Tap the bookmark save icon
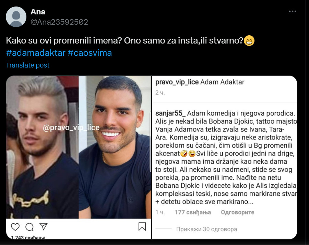Viewport: 309px width, 245px height. tap(142, 226)
